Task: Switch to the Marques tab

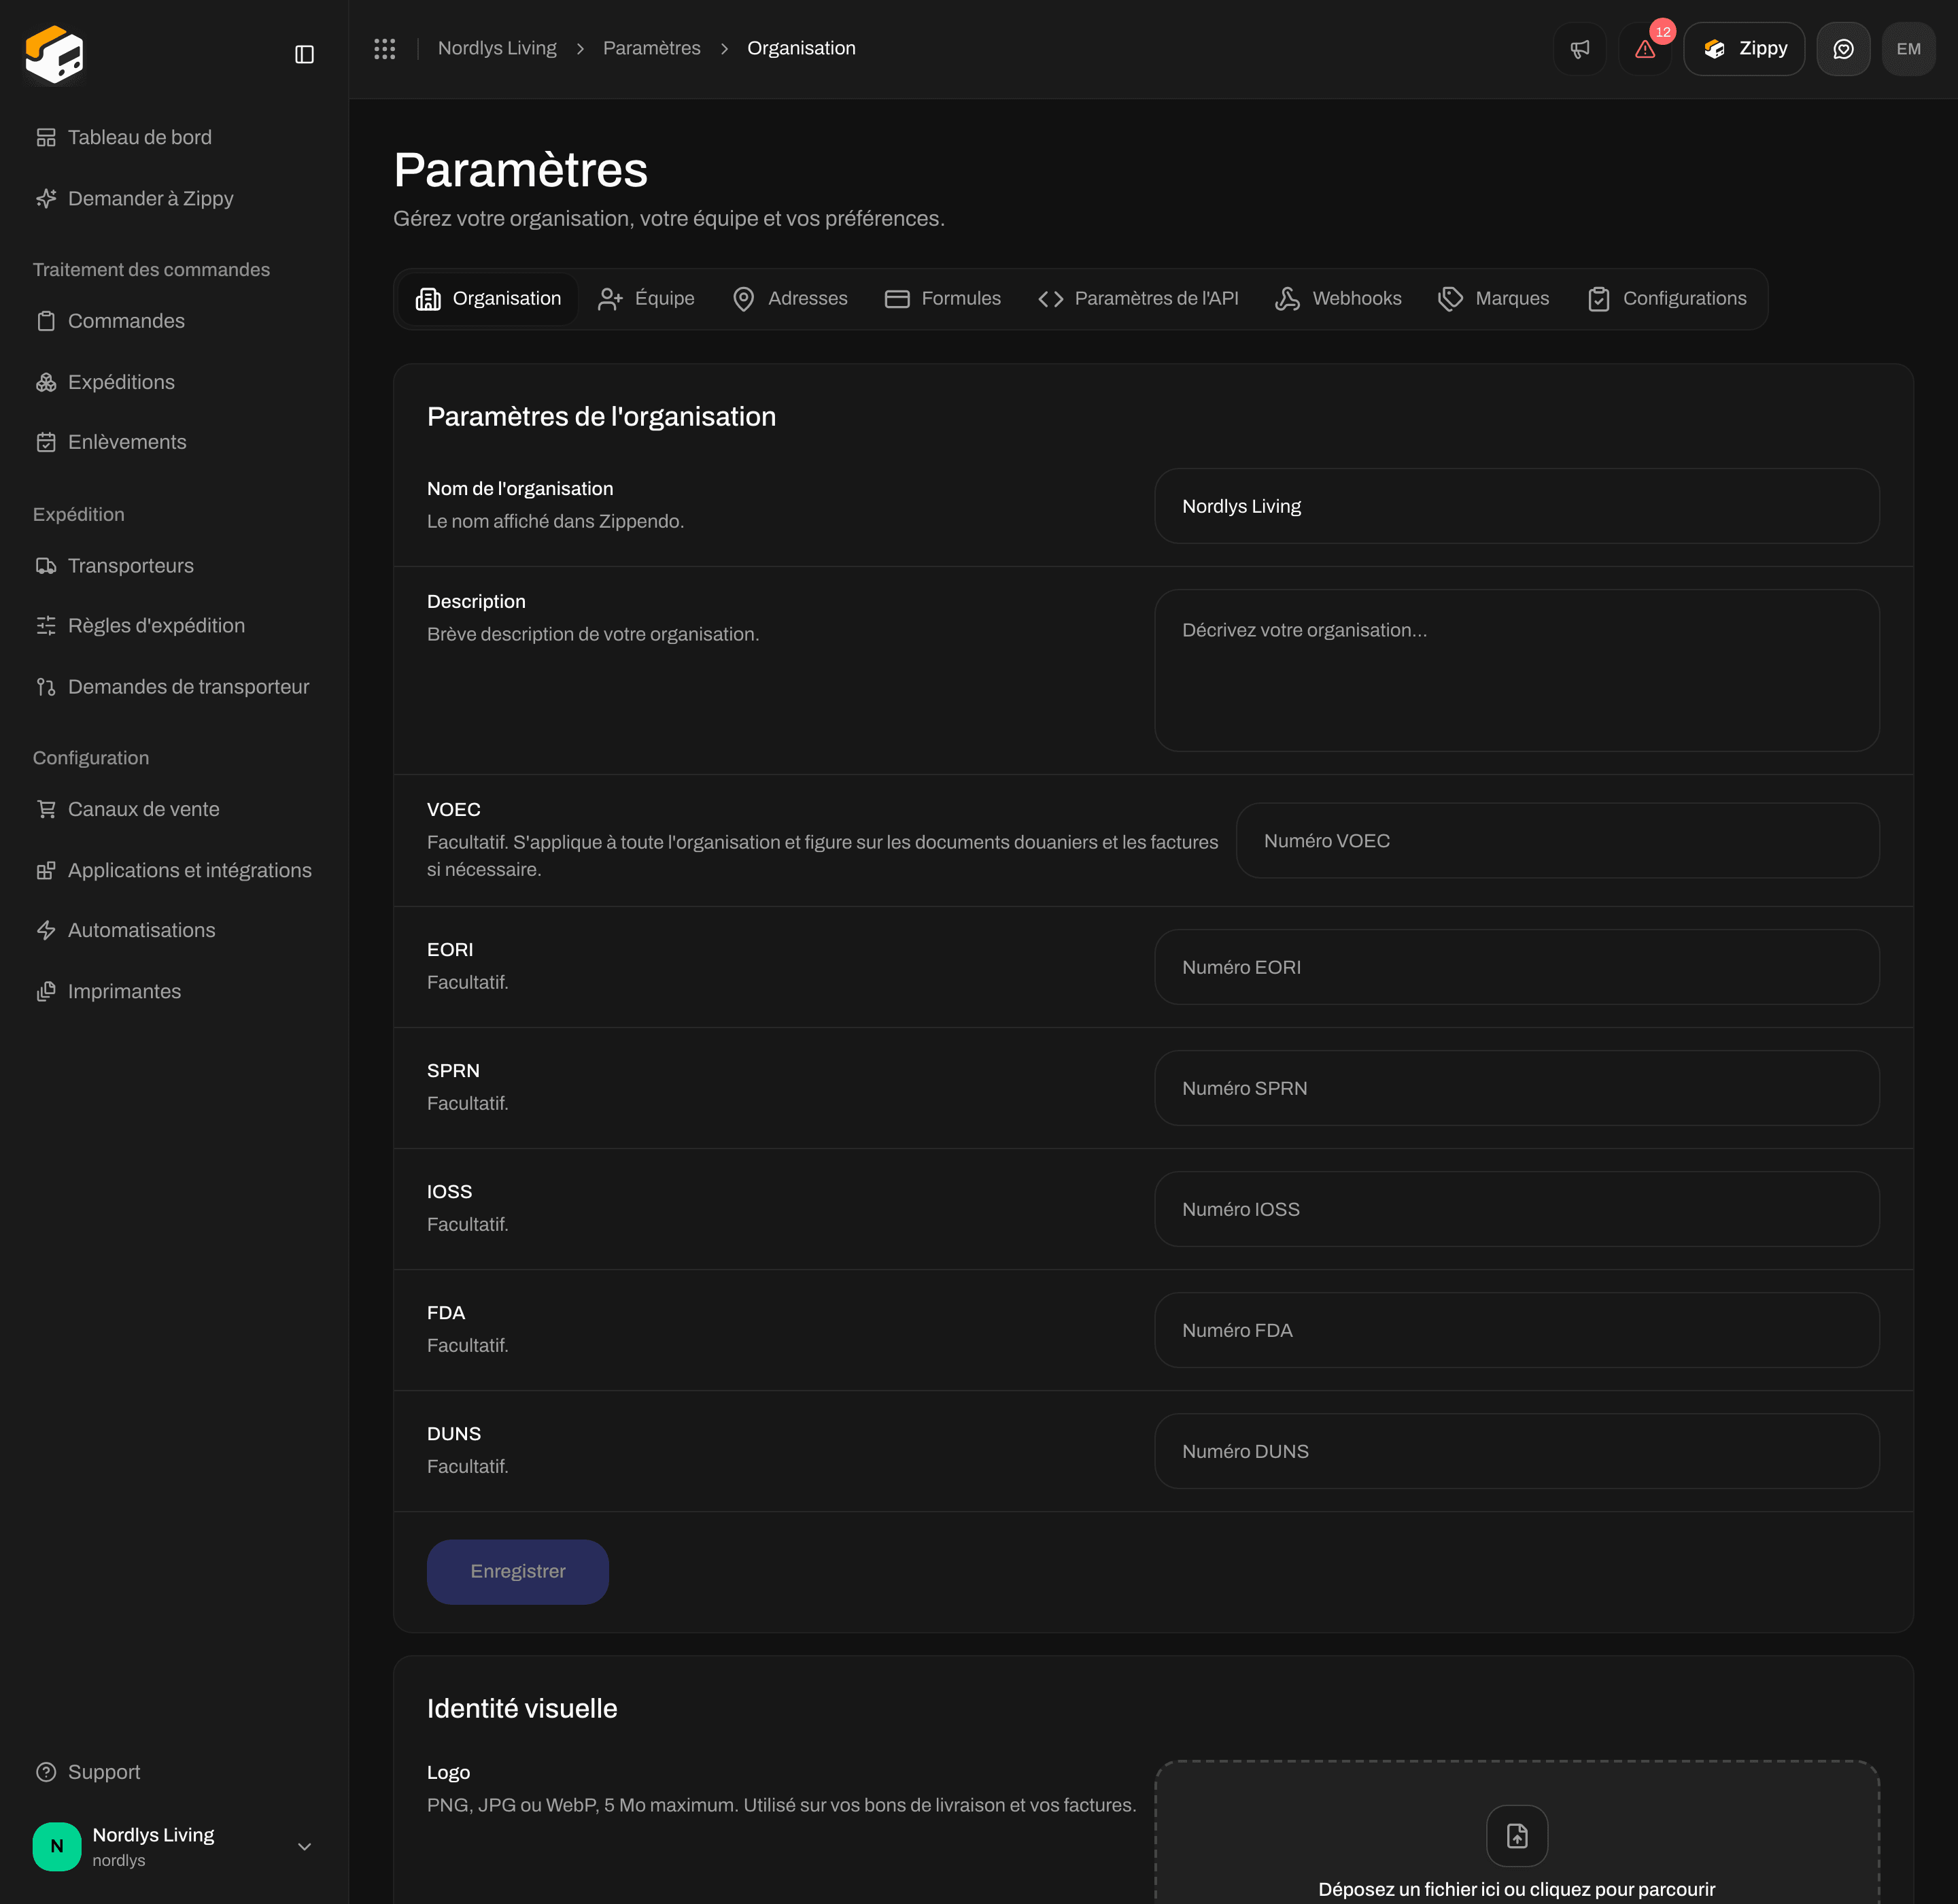Action: coord(1494,299)
